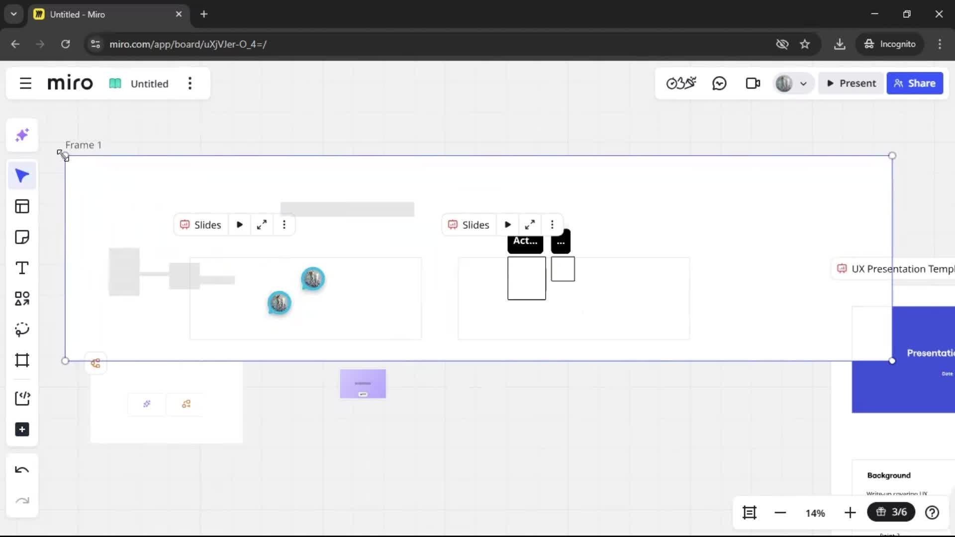Start a video call
Image resolution: width=955 pixels, height=537 pixels.
pyautogui.click(x=753, y=83)
